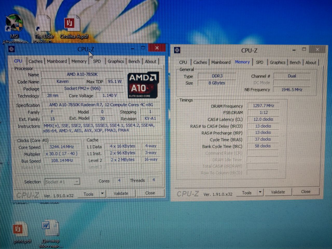Switch to Memory tab in left CPU-Z window

(79, 61)
